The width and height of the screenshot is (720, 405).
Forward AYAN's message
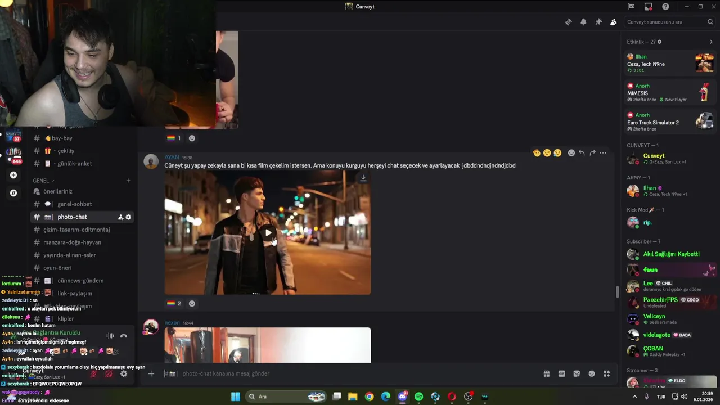click(x=592, y=153)
